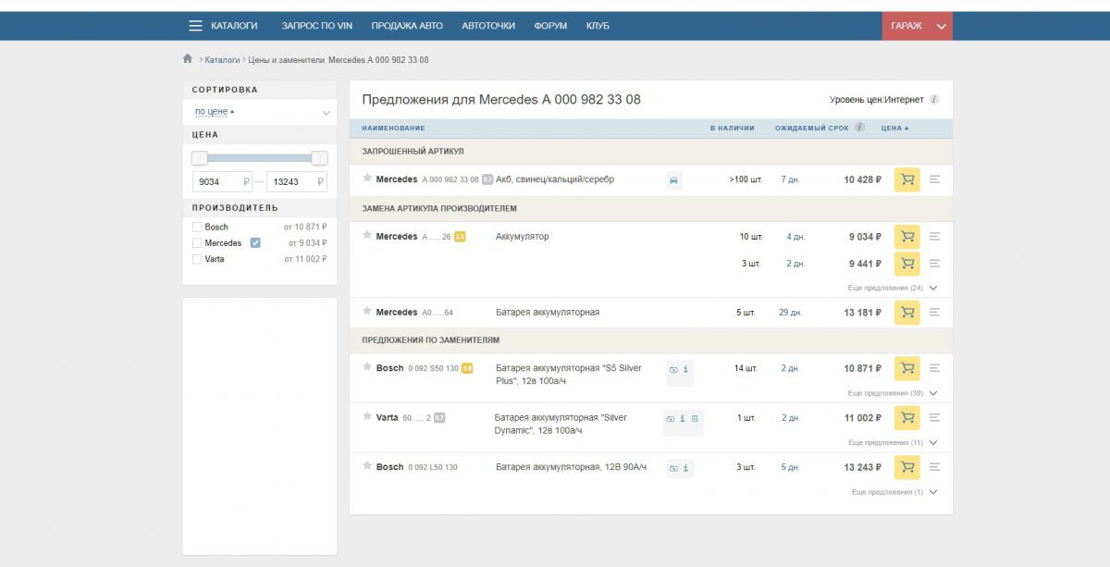
Task: Open the Bosch 0 092 S50 130 article
Action: 433,369
